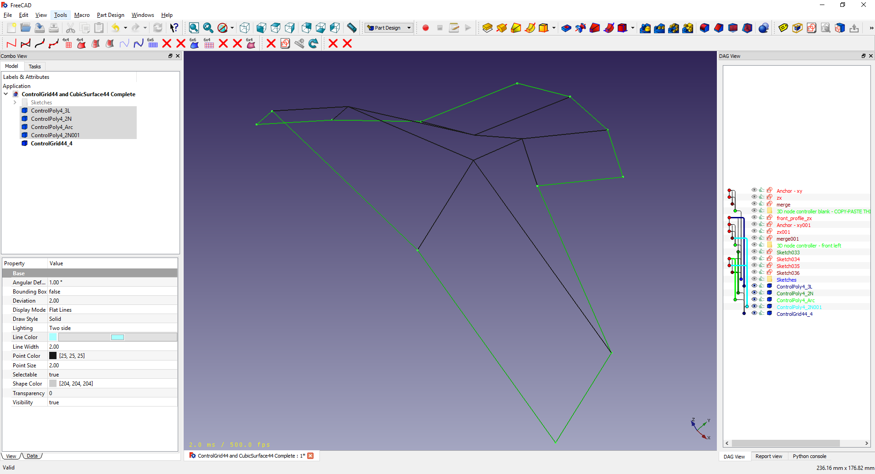Click the yellow tag icon
The height and width of the screenshot is (474, 875).
point(783,28)
